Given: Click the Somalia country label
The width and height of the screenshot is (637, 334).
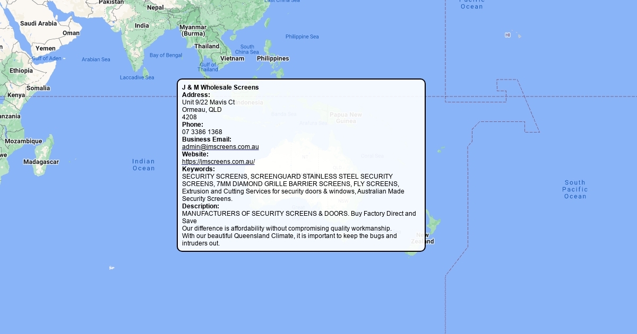Looking at the screenshot, I should click(x=38, y=88).
